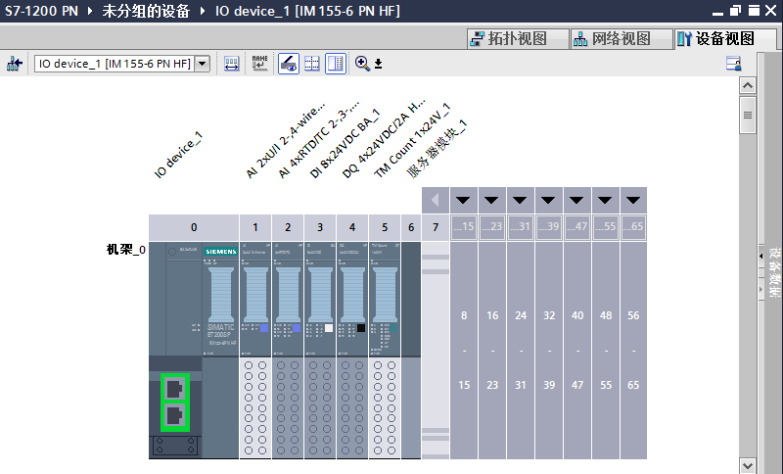Screen dimensions: 783x474
Task: Click the rotated label AI 2xU/I 2-,4-wire...
Action: (285, 140)
